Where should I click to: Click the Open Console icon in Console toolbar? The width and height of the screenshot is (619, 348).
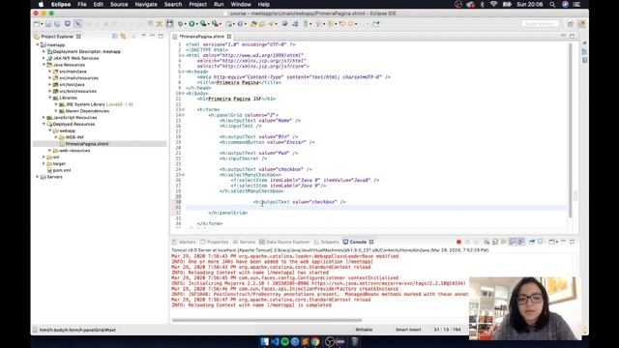click(552, 242)
